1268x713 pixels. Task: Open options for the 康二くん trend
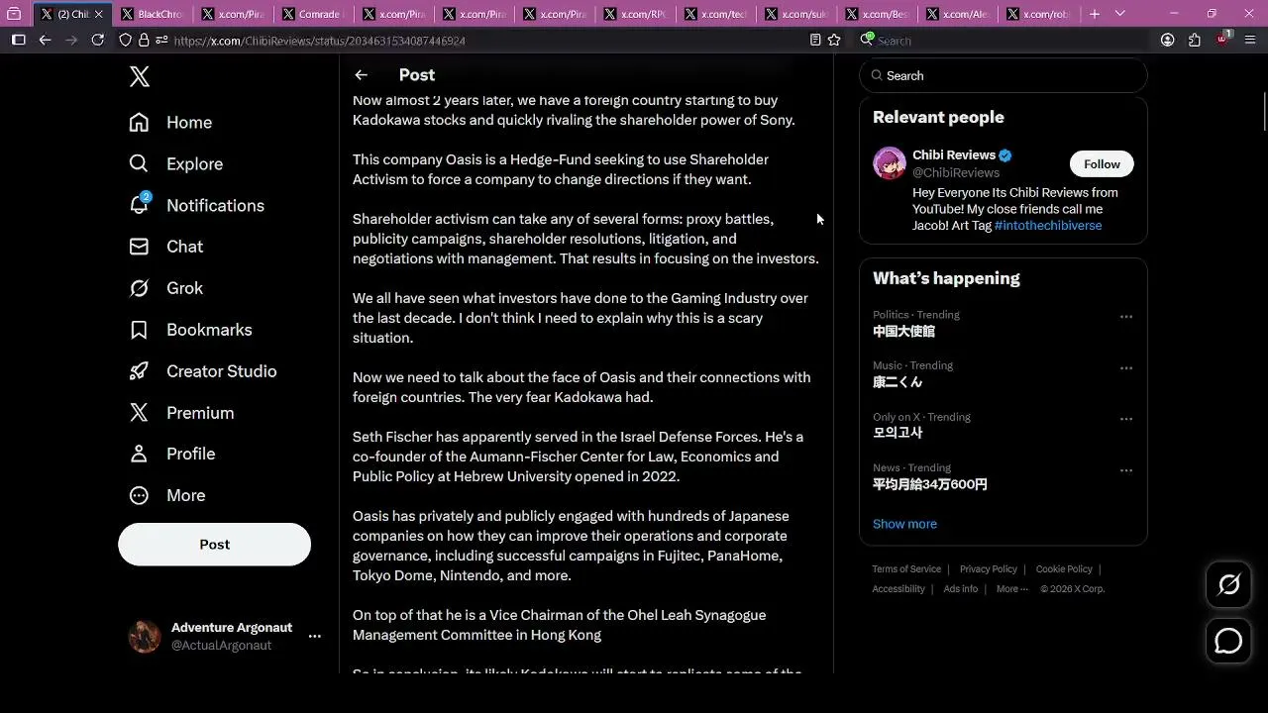click(1125, 368)
